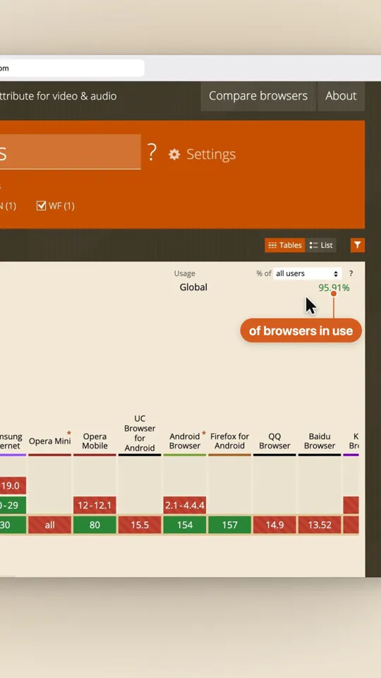Click the Android Browser asterisk note marker
Image resolution: width=381 pixels, height=678 pixels.
(x=203, y=433)
